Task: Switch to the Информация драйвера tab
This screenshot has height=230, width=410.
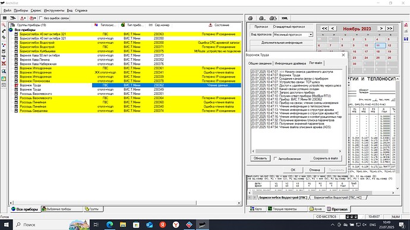Action: 290,63
